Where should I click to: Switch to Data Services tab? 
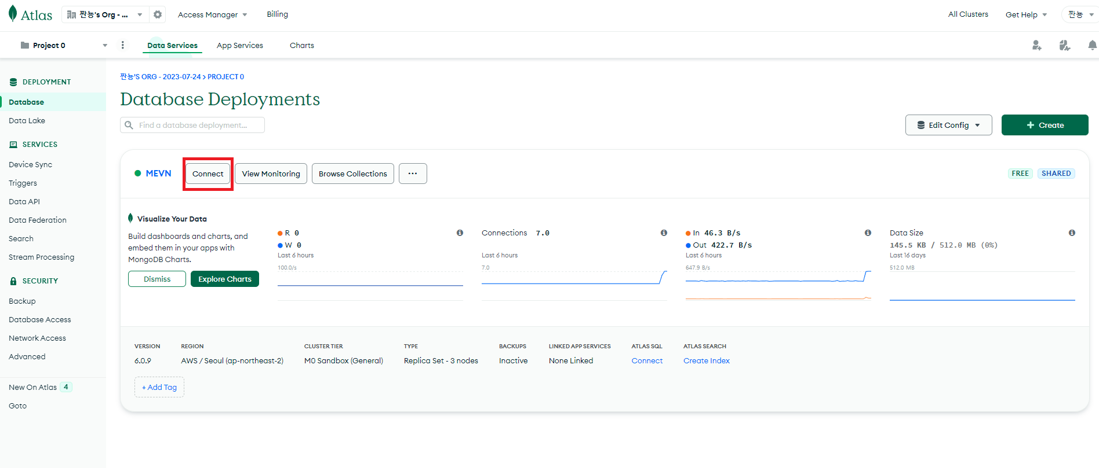tap(172, 45)
